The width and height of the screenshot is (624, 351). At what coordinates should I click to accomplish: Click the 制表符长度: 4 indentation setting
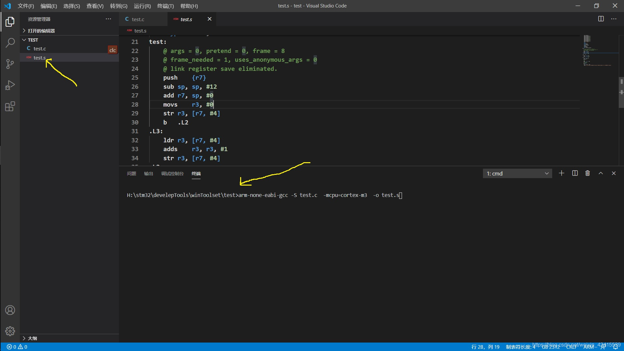coord(520,347)
